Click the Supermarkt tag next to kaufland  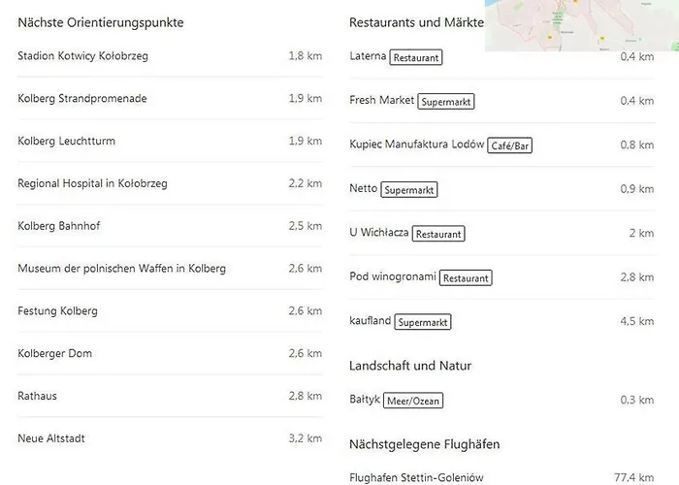[424, 322]
